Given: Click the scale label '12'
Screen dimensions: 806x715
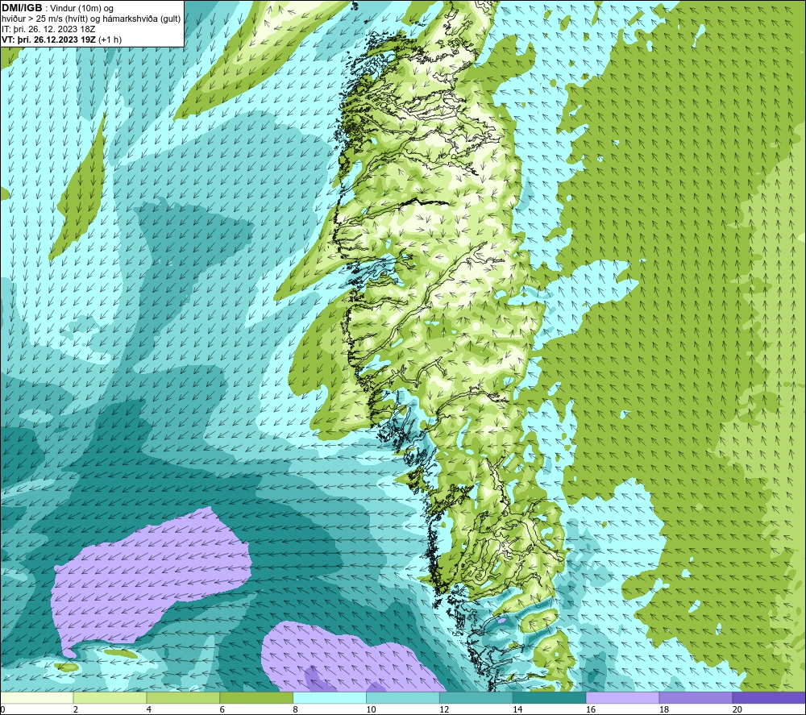Looking at the screenshot, I should (x=444, y=709).
